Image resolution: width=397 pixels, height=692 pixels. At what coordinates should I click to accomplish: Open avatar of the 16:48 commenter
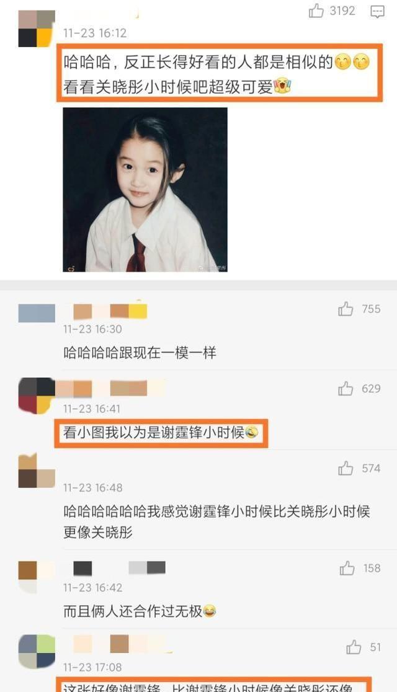tap(37, 471)
